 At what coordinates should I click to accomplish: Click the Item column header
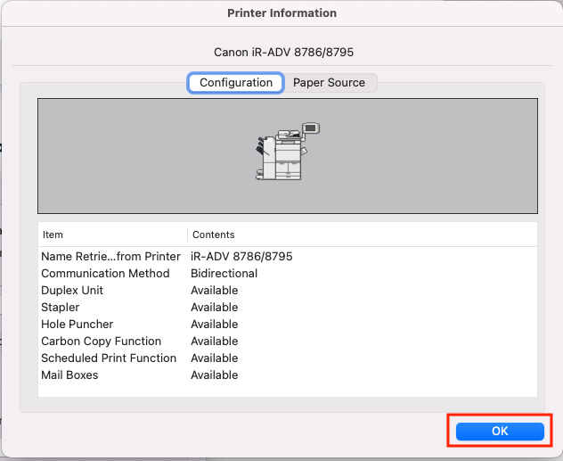(x=113, y=235)
